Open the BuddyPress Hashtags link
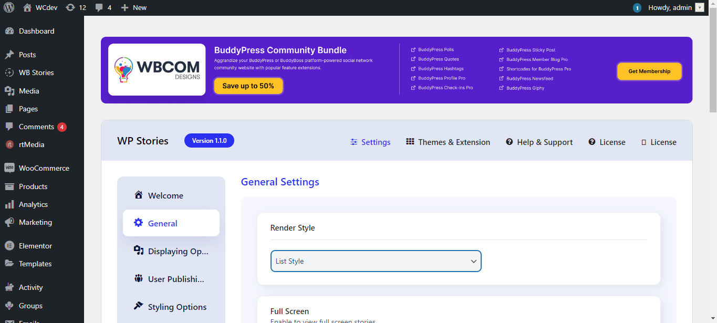The width and height of the screenshot is (717, 323). point(437,69)
